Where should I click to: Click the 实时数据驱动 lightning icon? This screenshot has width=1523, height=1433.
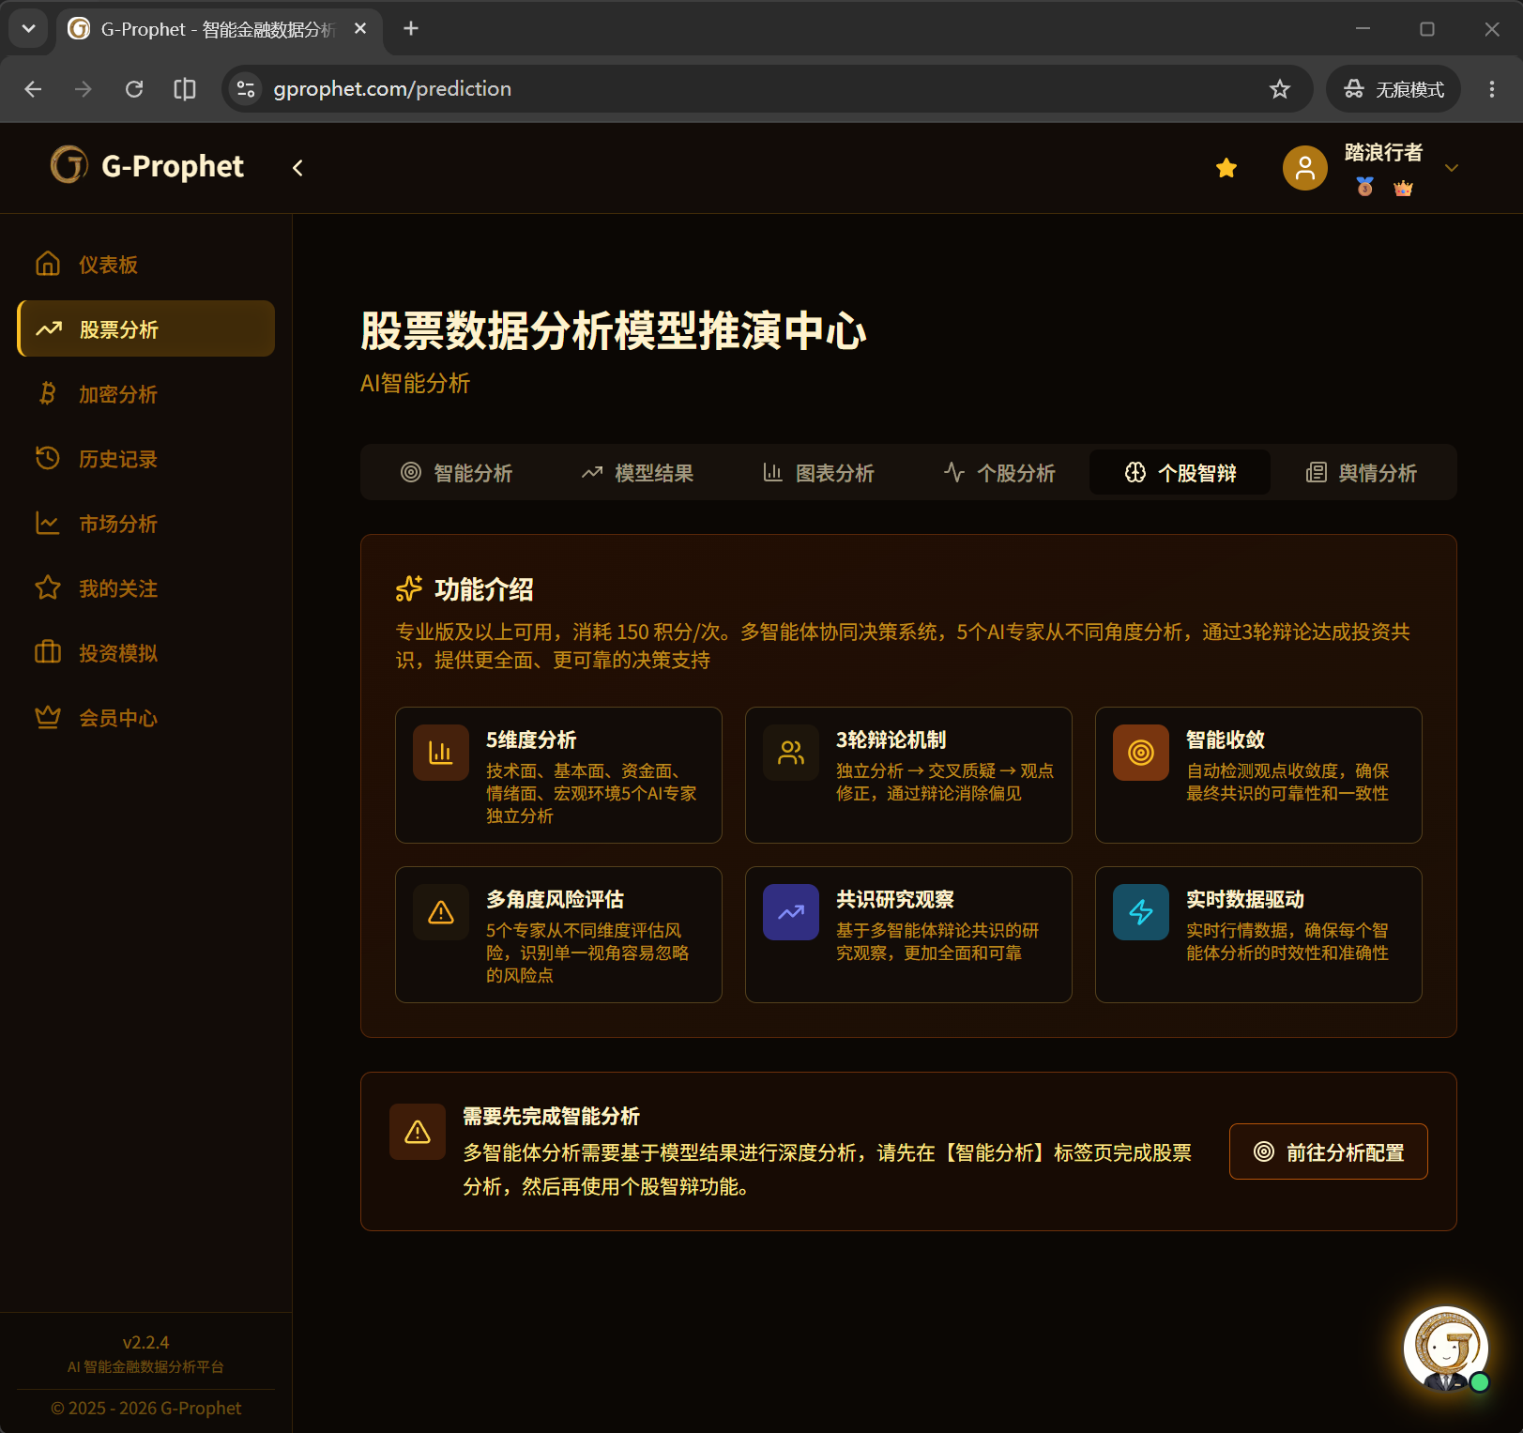click(1141, 912)
